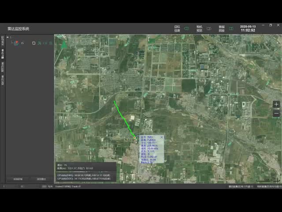
Task: Click the left button at sidebar bottom
Action: pos(18,179)
